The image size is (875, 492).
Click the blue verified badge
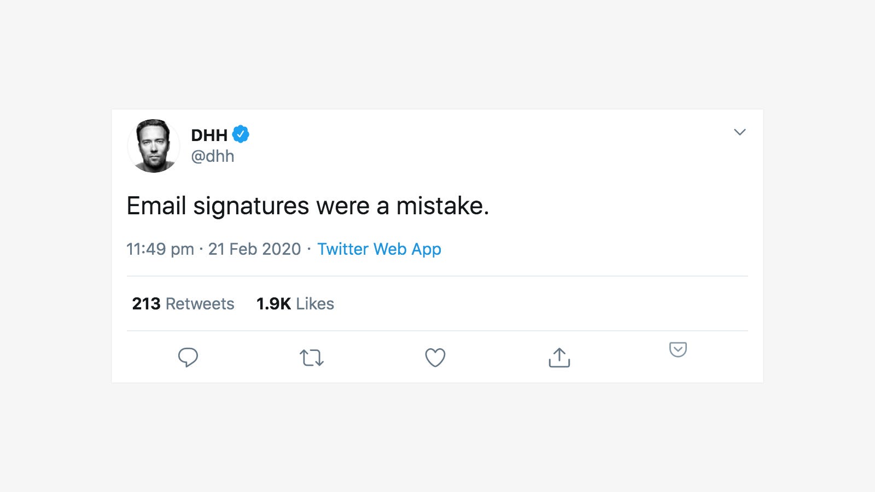[x=241, y=134]
